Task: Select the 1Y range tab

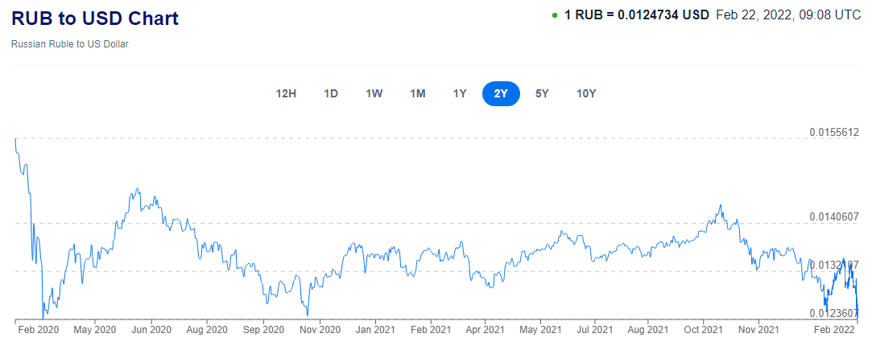Action: point(460,93)
